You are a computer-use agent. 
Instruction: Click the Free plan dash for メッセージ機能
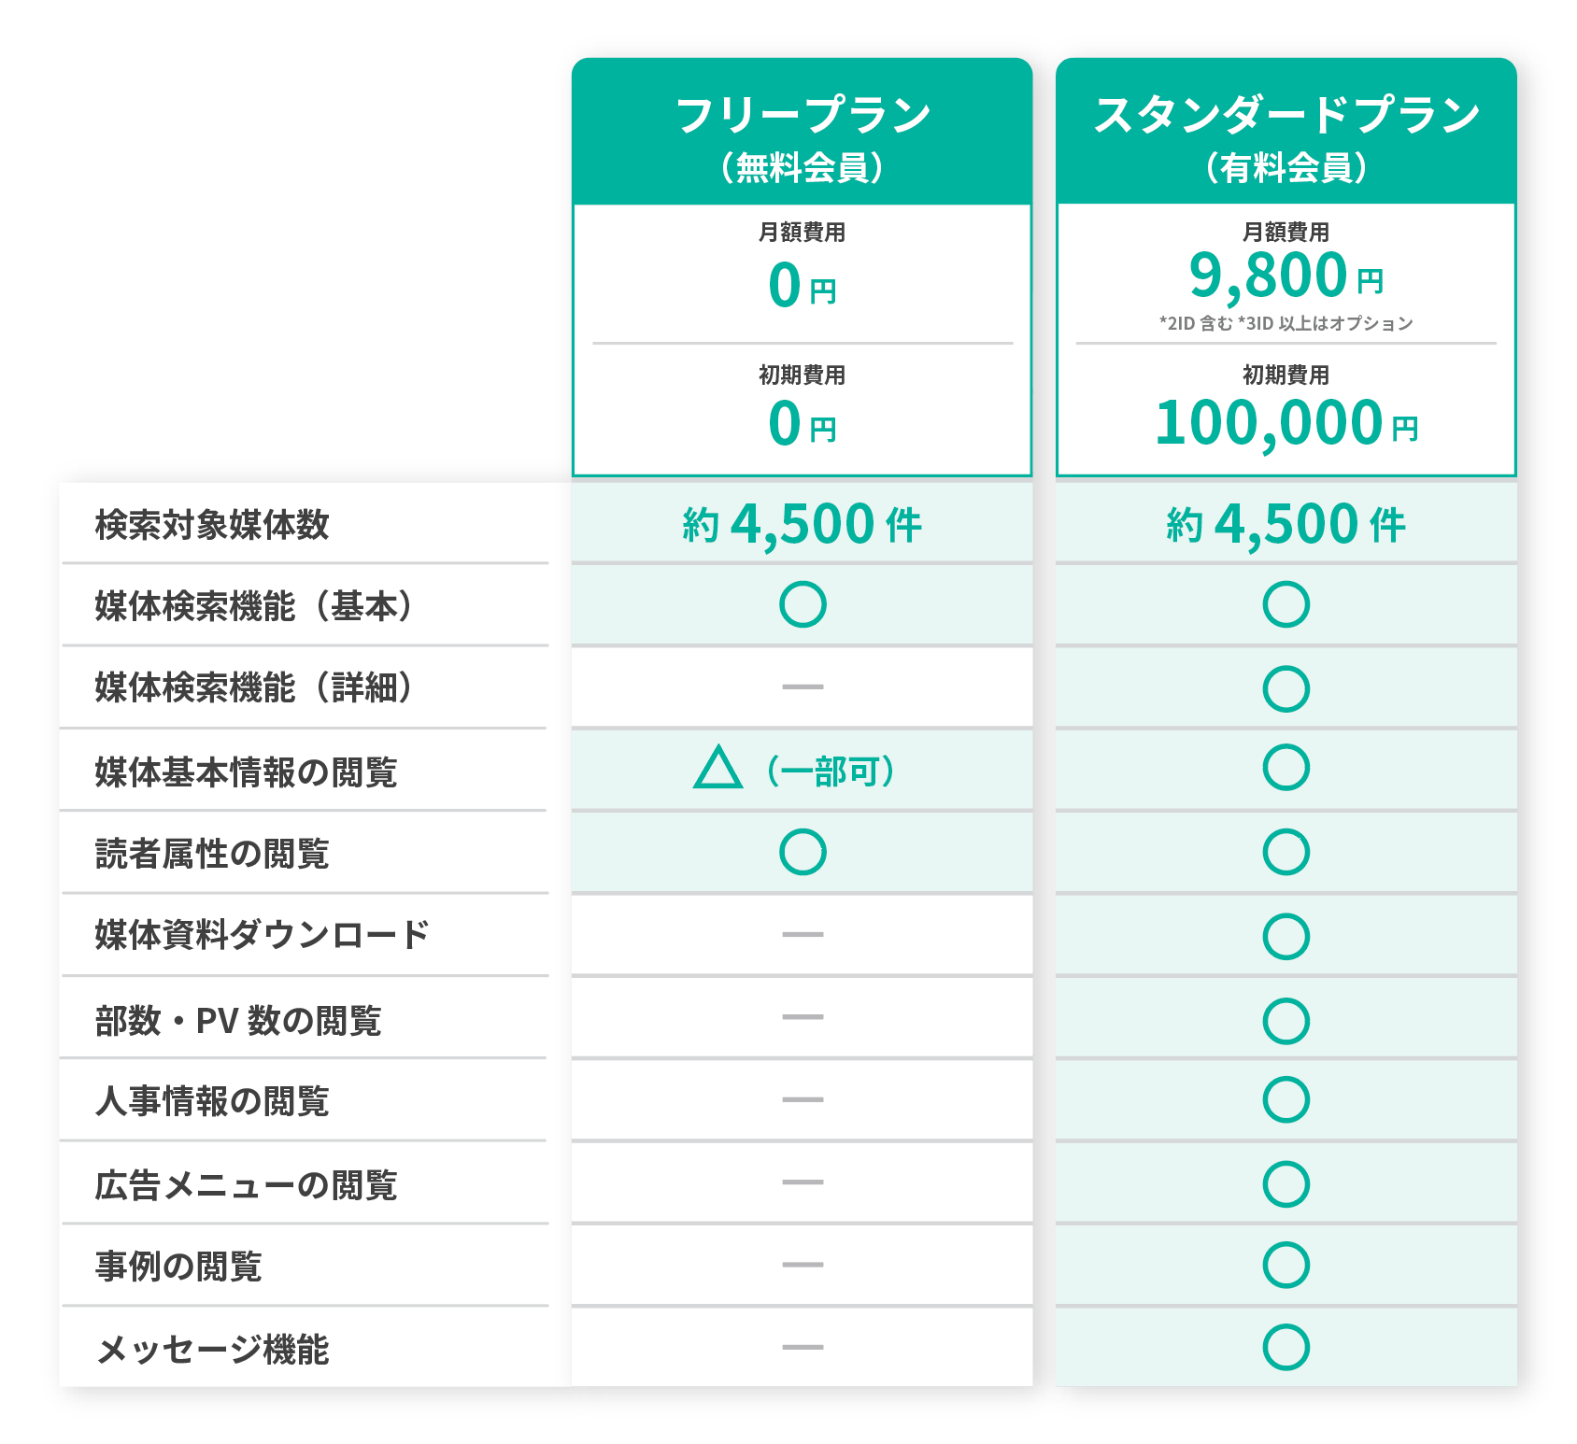point(803,1347)
